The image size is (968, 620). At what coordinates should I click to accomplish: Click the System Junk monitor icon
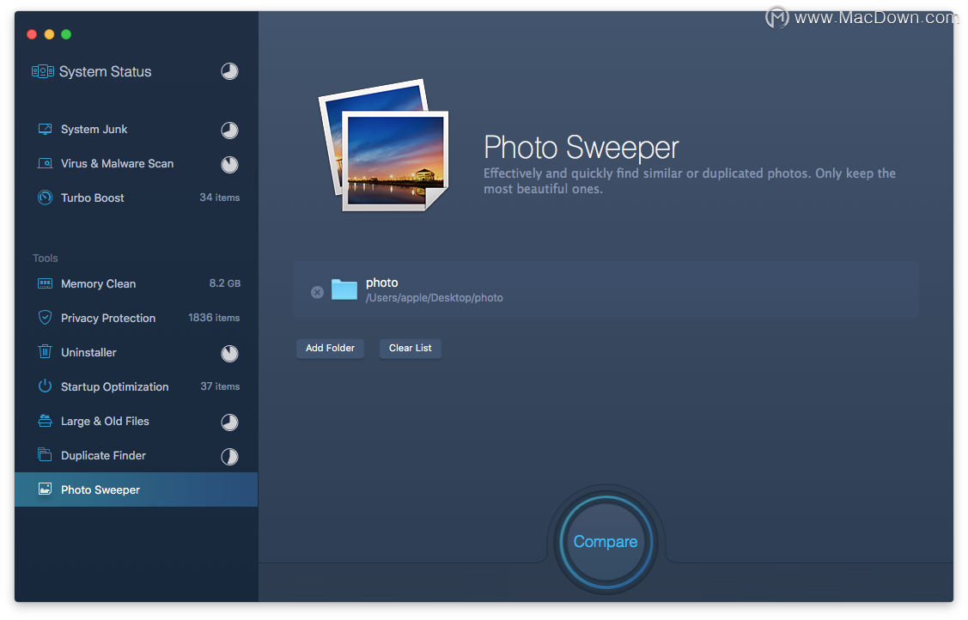pyautogui.click(x=45, y=129)
